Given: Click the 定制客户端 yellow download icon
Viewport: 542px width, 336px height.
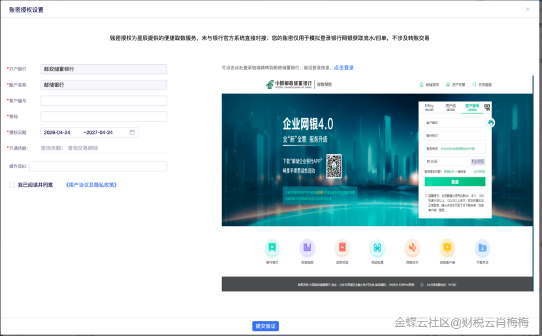Looking at the screenshot, I should (x=447, y=247).
